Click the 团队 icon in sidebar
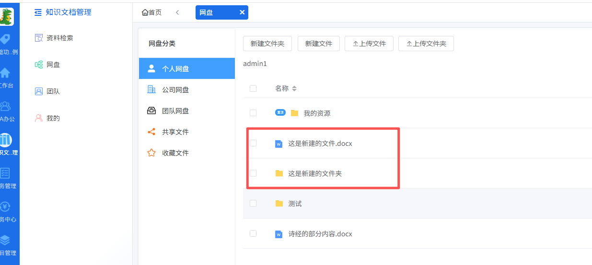The height and width of the screenshot is (265, 592). [x=39, y=91]
